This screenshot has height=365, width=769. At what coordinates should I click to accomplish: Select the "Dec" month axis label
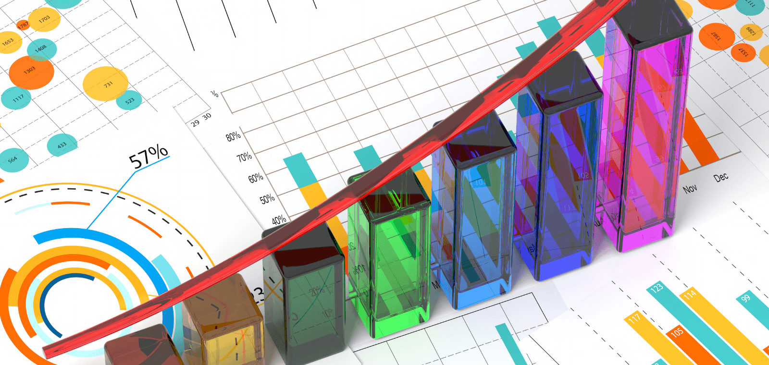pyautogui.click(x=721, y=177)
